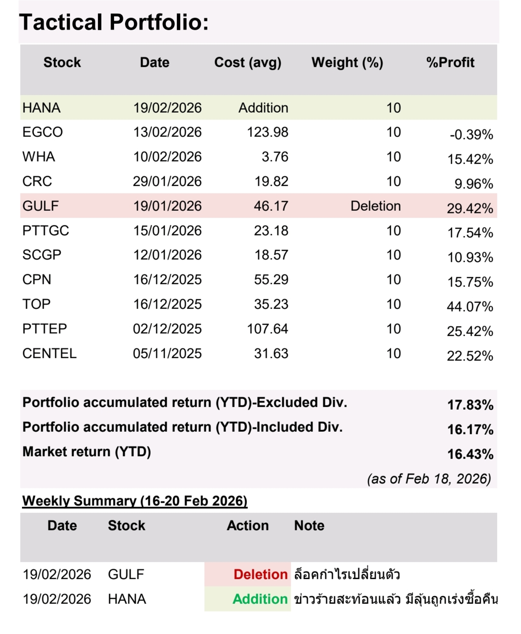Click the Weekly Summary (16-20 Feb 2026) heading
This screenshot has height=634, width=521.
(134, 501)
